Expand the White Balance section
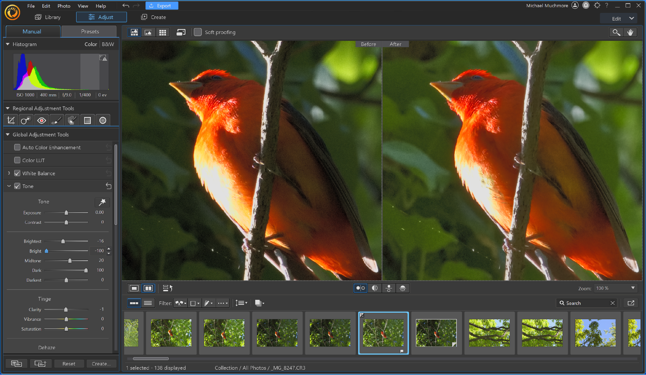This screenshot has width=646, height=375. tap(9, 173)
